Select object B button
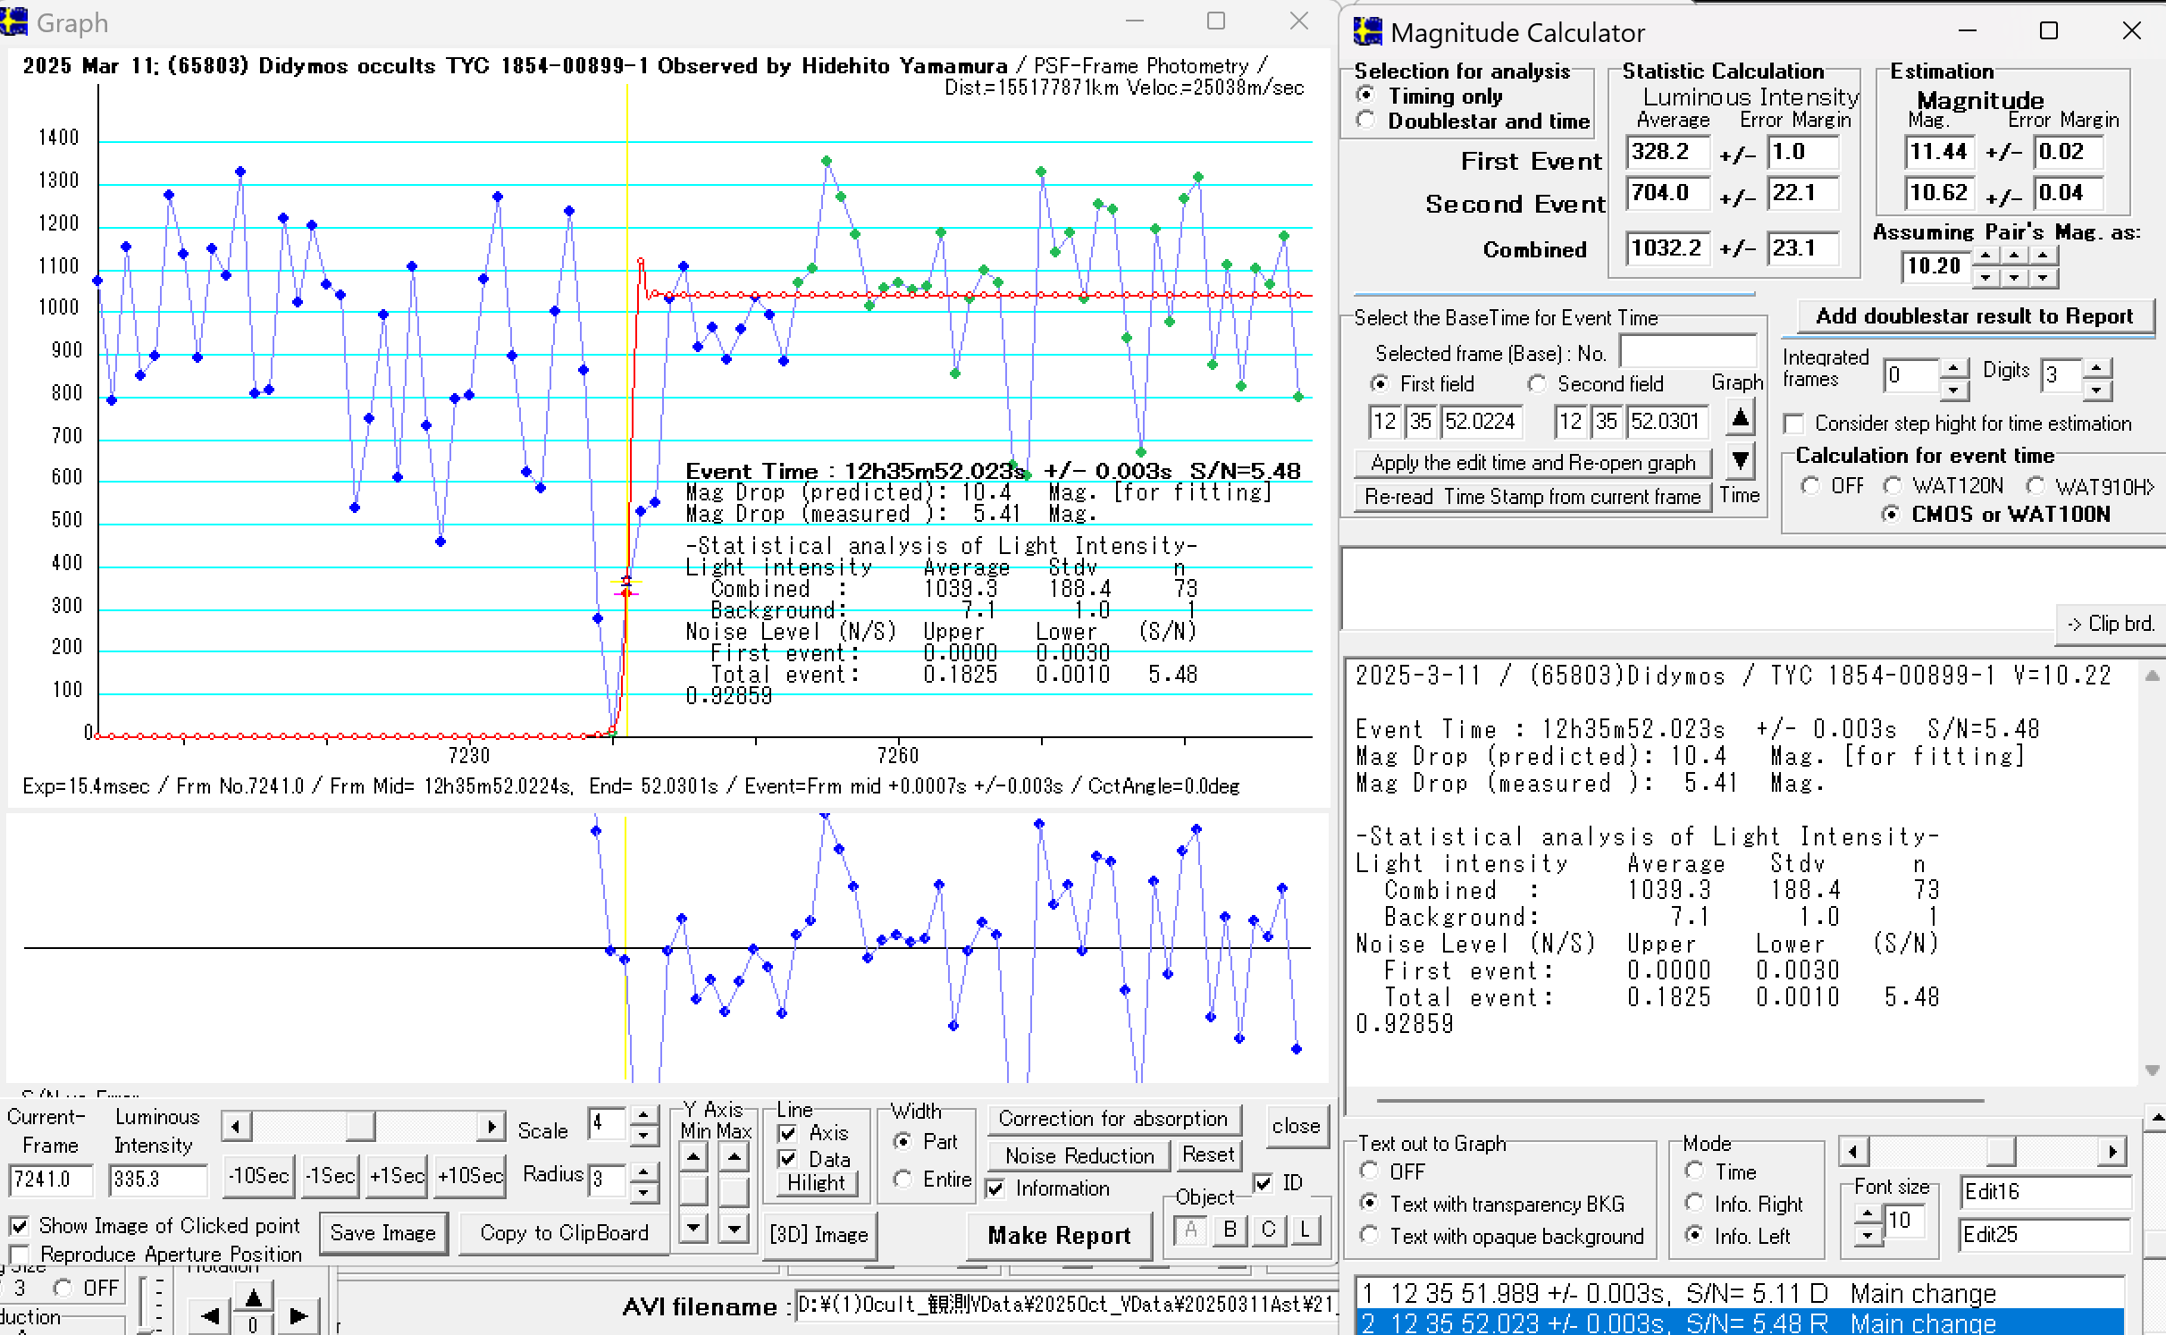This screenshot has width=2166, height=1335. [1230, 1230]
